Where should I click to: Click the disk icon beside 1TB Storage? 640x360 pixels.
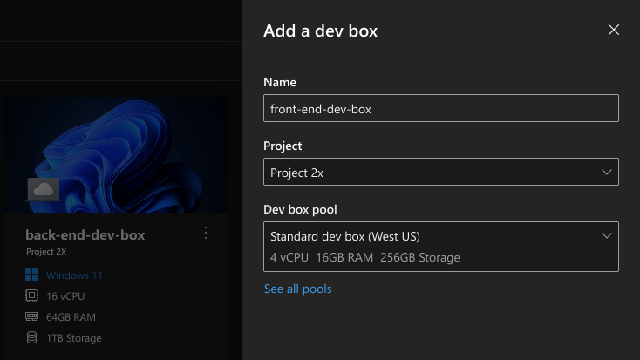32,338
